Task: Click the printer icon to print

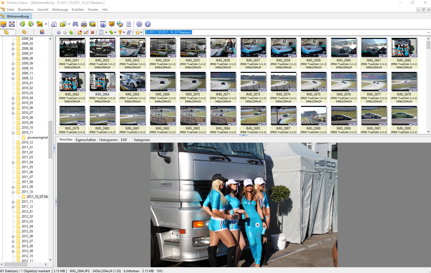Action: 84,24
